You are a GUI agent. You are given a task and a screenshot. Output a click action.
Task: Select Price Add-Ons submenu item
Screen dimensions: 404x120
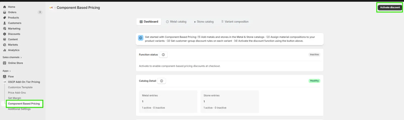pyautogui.click(x=17, y=93)
